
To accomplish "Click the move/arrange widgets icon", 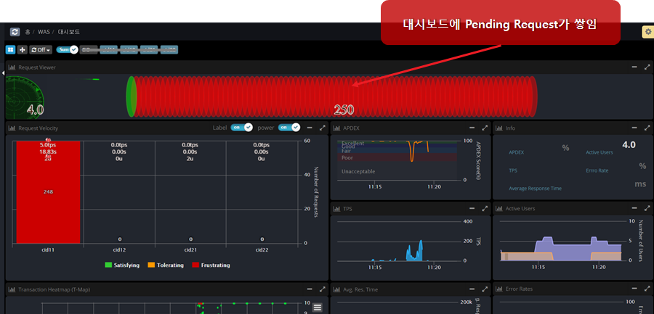I will pyautogui.click(x=22, y=50).
